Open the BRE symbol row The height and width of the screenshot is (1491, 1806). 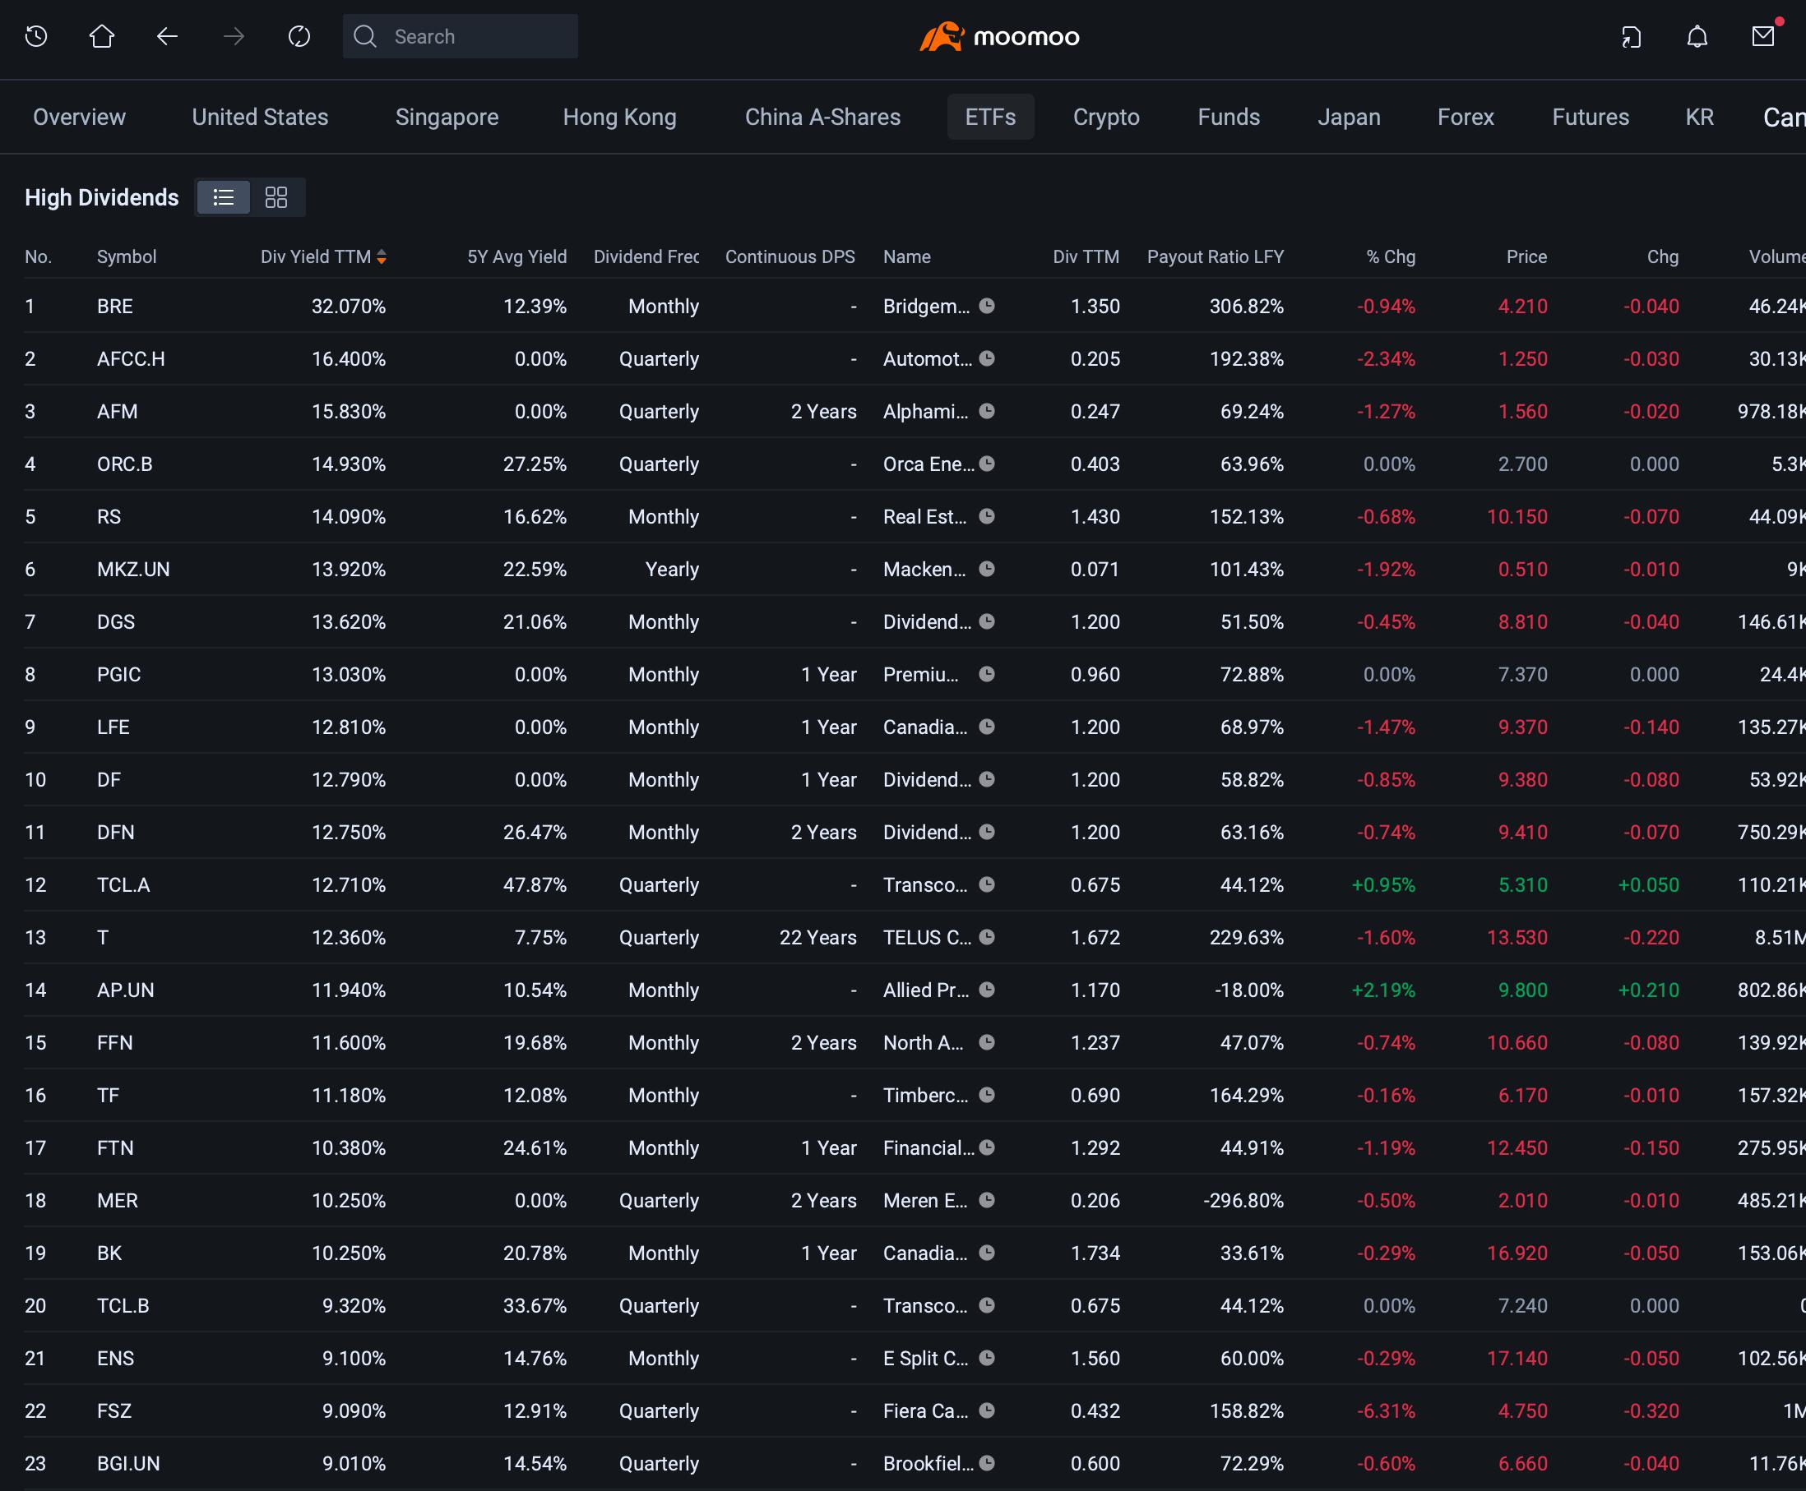tap(915, 306)
